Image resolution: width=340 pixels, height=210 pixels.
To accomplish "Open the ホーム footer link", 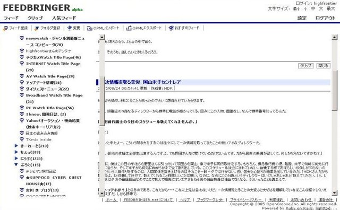I will (x=112, y=199).
